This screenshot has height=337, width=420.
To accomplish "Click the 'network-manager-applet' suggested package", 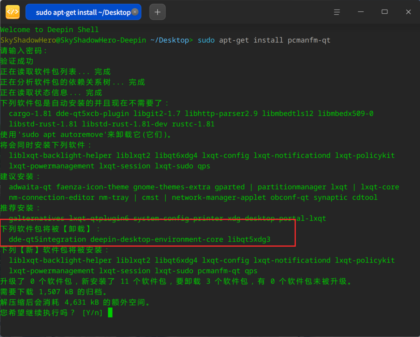I will click(x=219, y=197).
